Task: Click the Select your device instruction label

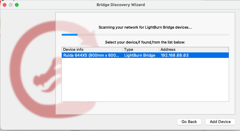Action: pos(145,42)
